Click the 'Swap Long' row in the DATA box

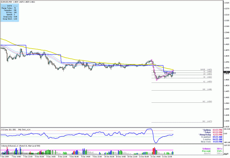point(10,17)
